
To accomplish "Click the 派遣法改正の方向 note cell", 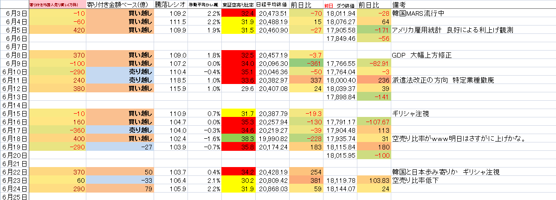I will coord(442,80).
